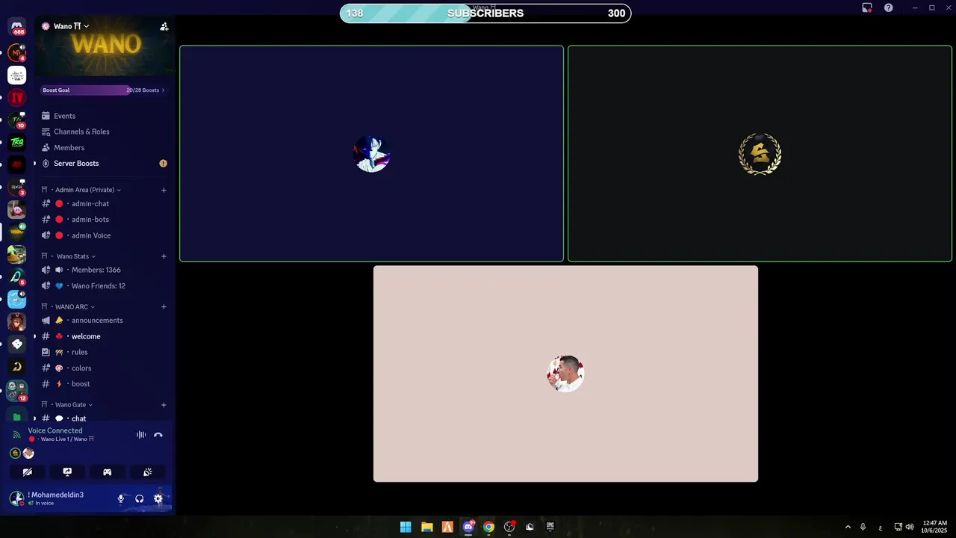Click the Voice Connected status text

(x=55, y=430)
